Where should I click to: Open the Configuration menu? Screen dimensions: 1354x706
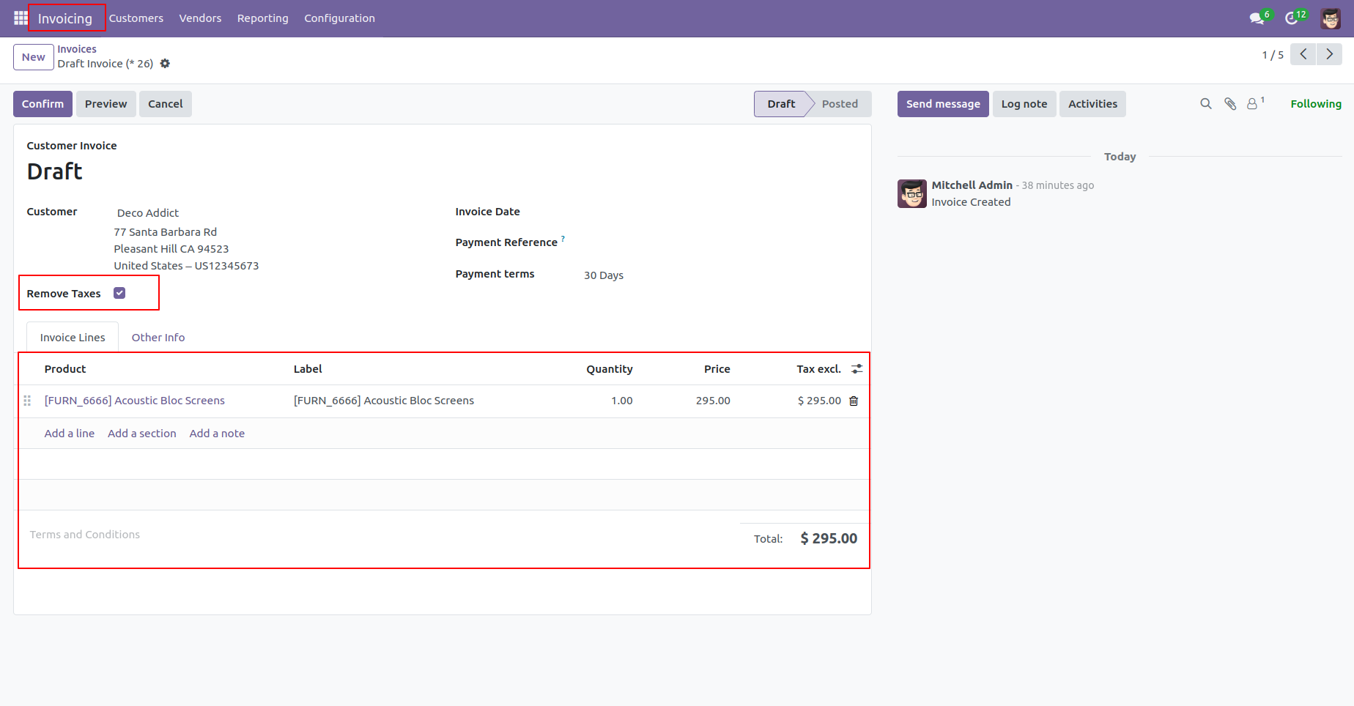(x=339, y=18)
